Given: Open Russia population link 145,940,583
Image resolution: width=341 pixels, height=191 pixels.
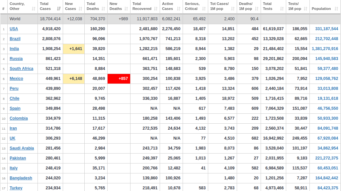Looking at the screenshot, I should [327, 59].
